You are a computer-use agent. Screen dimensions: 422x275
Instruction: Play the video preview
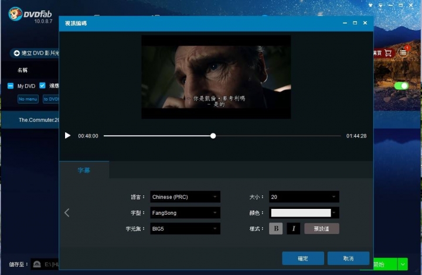(67, 136)
